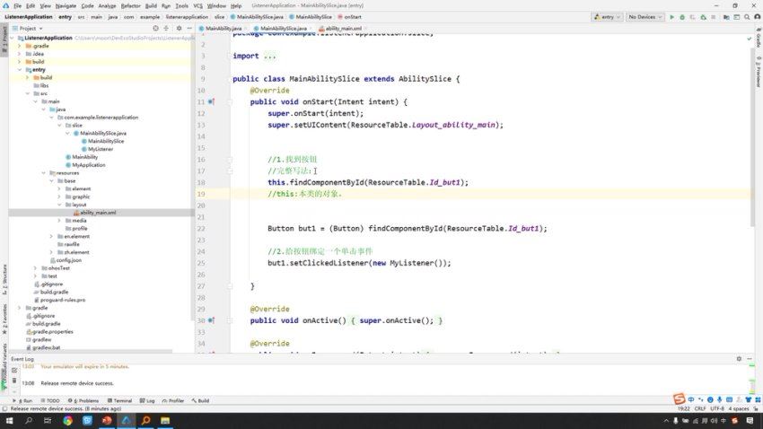Open the Build menu
763x429 pixels.
click(x=151, y=6)
